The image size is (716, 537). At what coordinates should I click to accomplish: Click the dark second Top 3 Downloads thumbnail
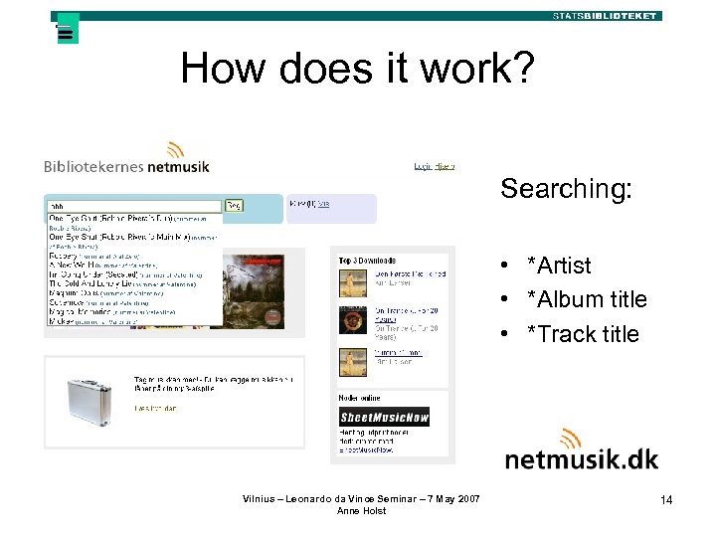[x=352, y=320]
